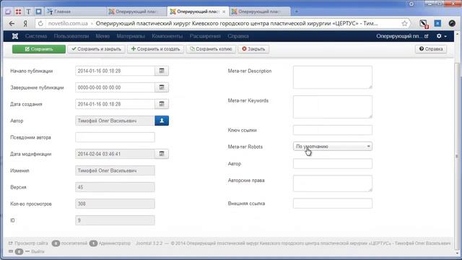
Task: Click the Дата модификации value 2014-02-04
Action: [115, 154]
